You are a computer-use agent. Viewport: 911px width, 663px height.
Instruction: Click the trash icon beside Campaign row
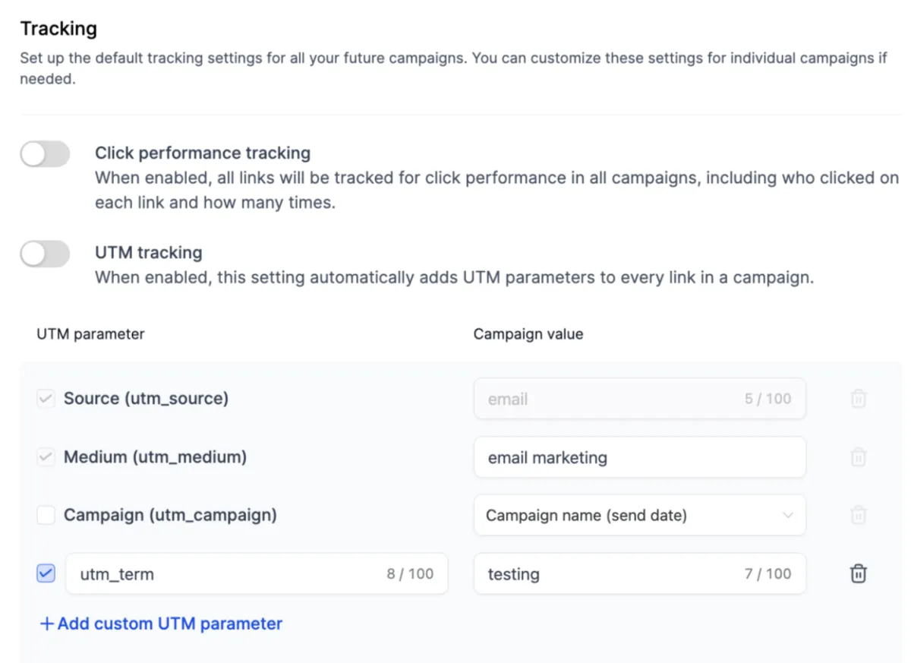point(858,515)
